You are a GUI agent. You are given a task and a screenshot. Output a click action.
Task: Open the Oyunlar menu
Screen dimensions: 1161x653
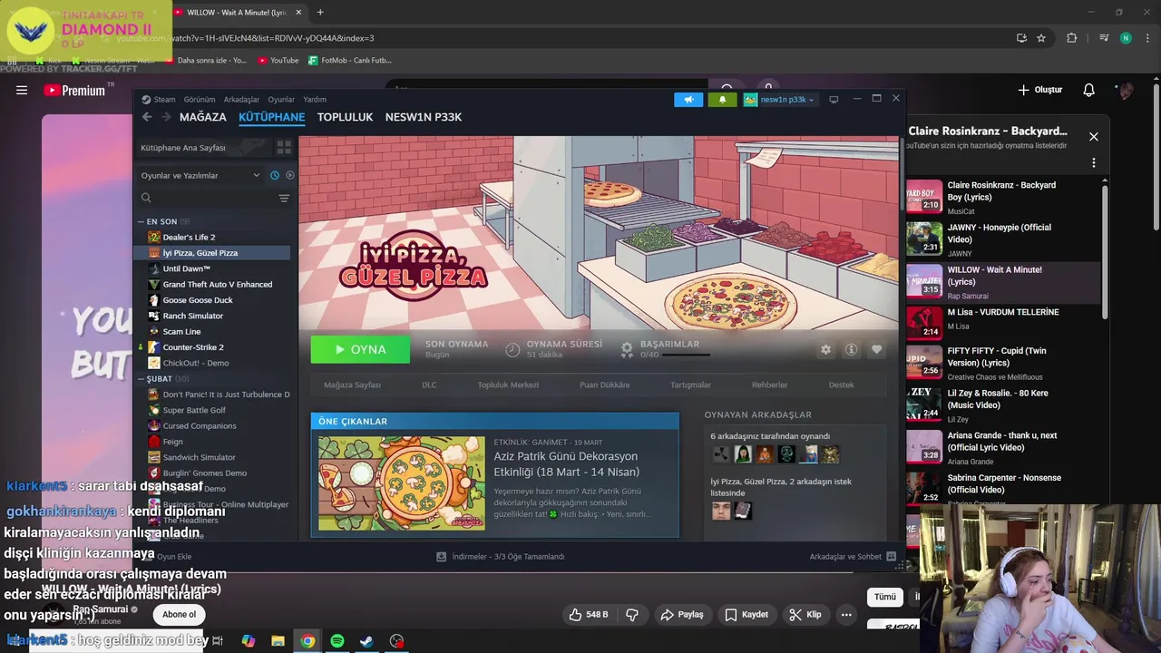pyautogui.click(x=281, y=100)
